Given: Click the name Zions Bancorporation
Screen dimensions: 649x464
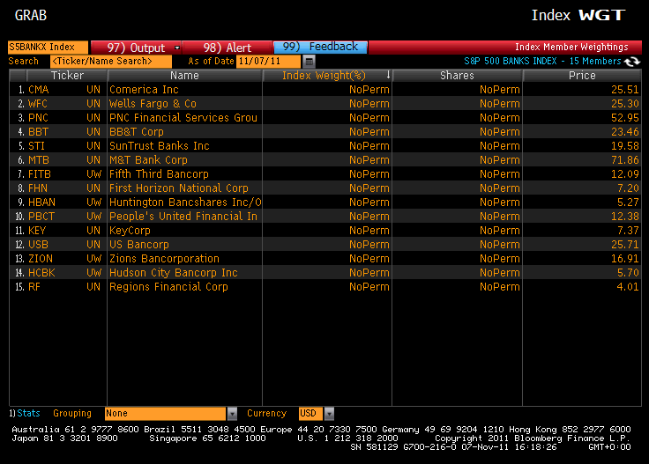Looking at the screenshot, I should coord(164,258).
